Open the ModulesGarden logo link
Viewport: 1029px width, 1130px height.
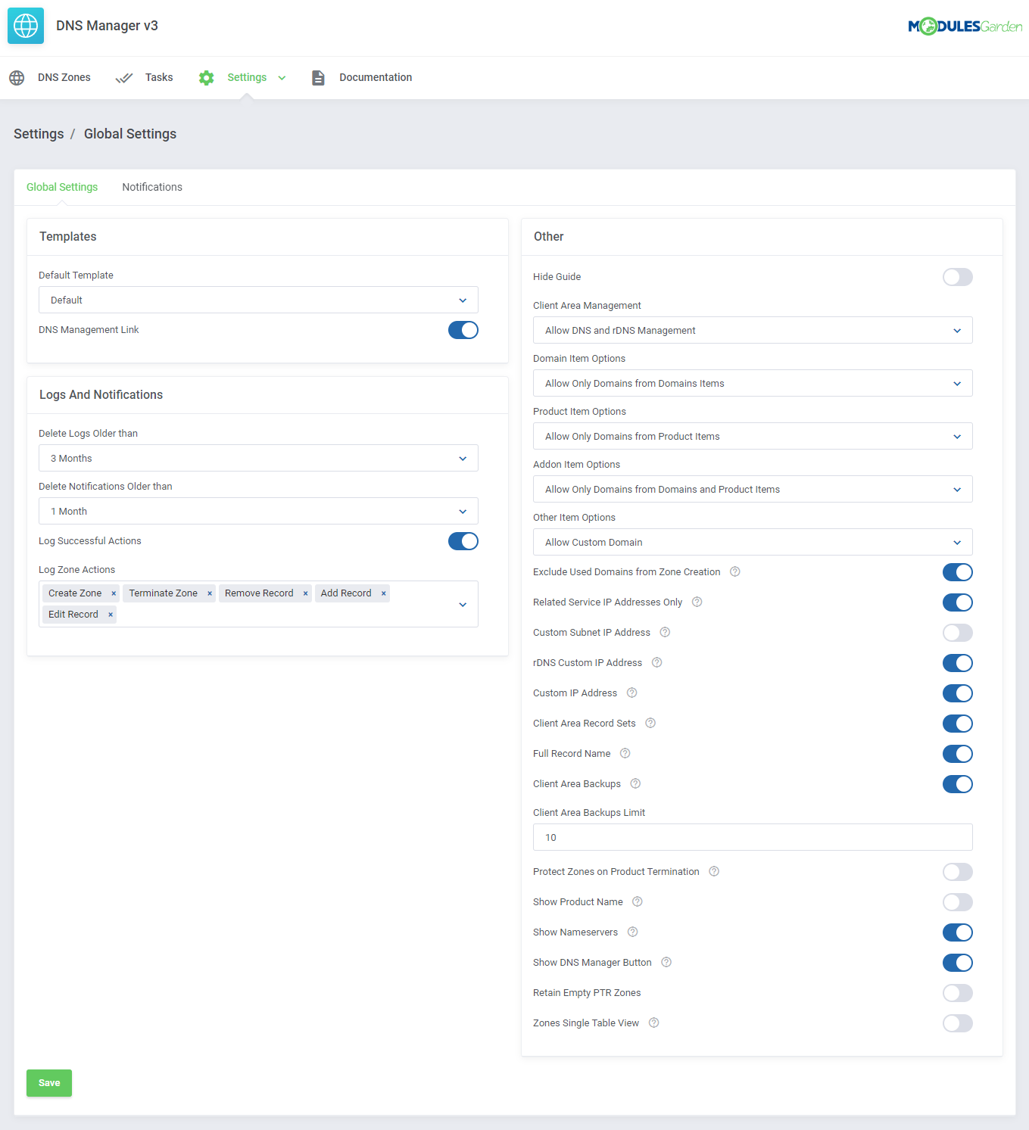coord(965,26)
